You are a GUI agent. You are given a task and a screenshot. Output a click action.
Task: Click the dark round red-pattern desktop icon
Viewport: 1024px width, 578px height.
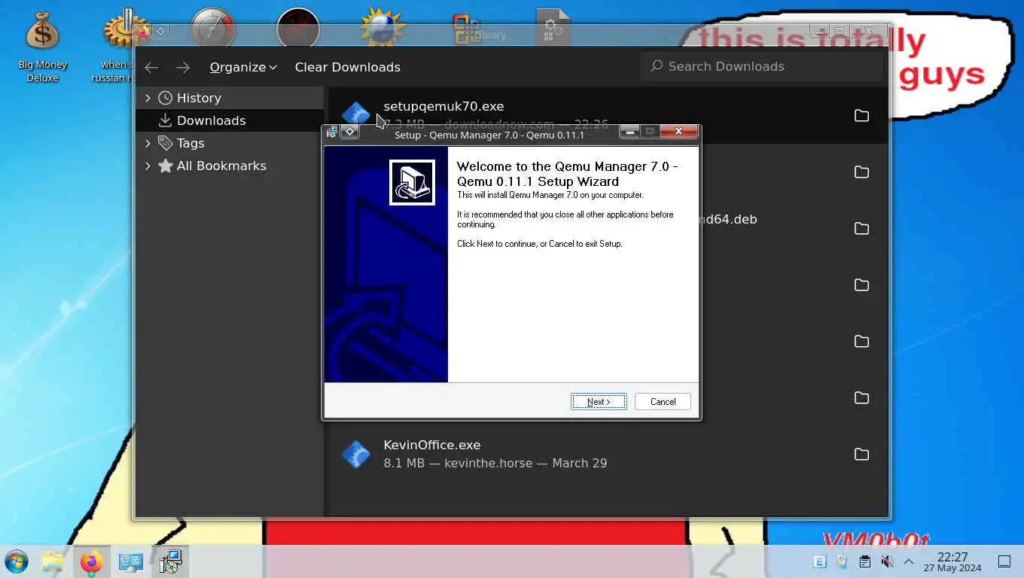(298, 29)
